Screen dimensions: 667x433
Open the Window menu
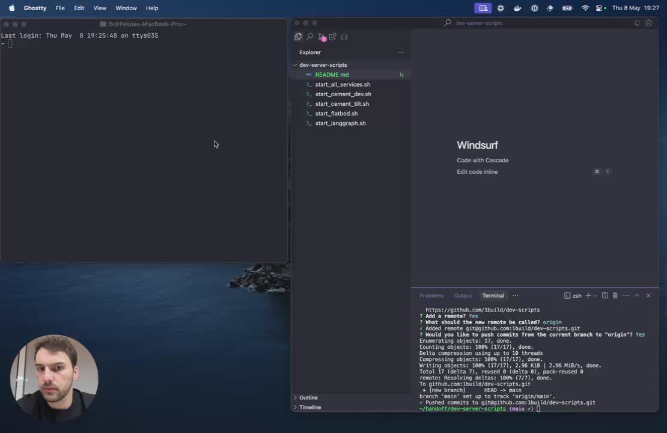[x=126, y=8]
